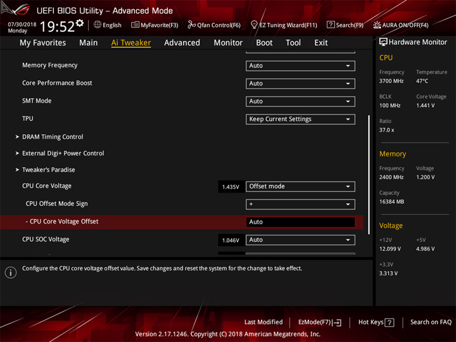The width and height of the screenshot is (456, 342).
Task: Open TPU Keep Current Settings dropdown
Action: [x=300, y=119]
